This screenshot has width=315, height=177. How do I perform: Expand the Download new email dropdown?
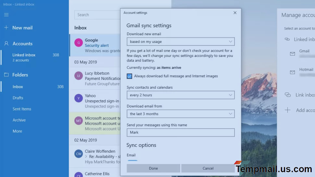coord(180,42)
